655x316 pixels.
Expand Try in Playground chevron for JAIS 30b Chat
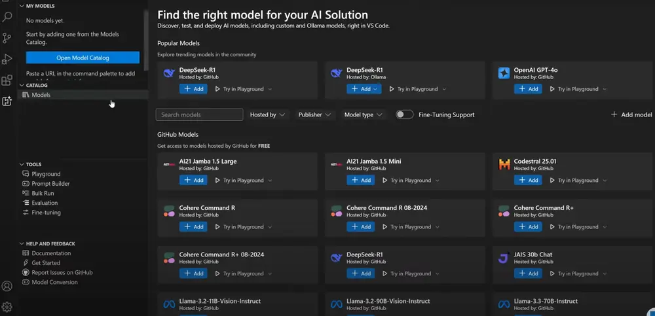tap(605, 273)
